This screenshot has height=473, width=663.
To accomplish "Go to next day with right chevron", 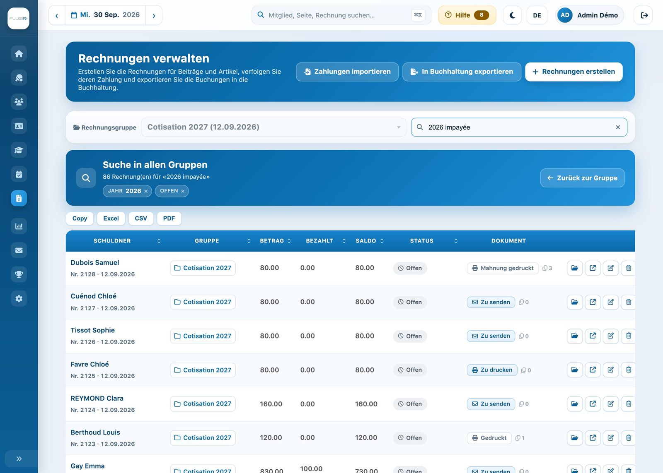I will pyautogui.click(x=154, y=15).
